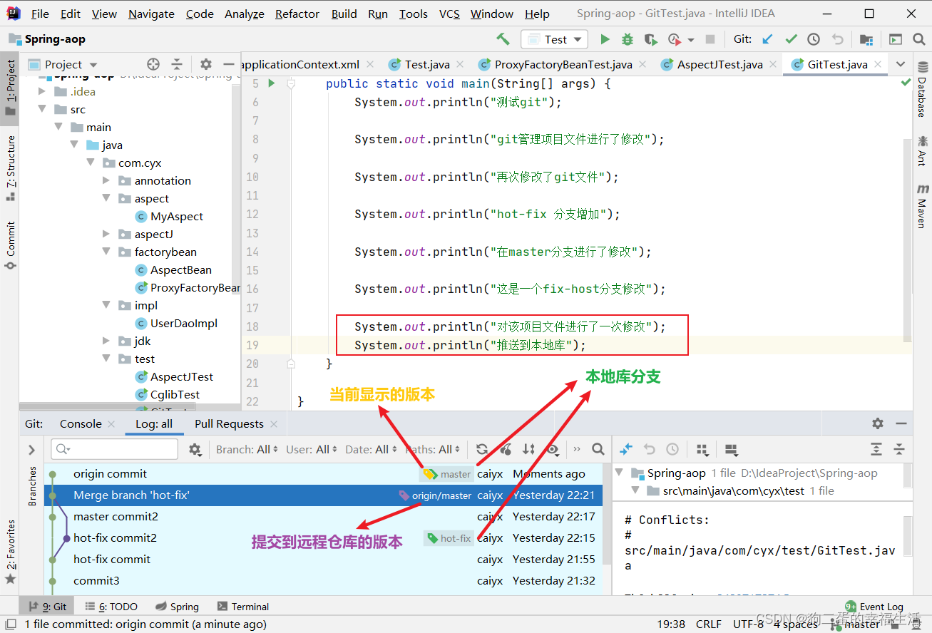Collapse all in changes pane

(x=899, y=449)
